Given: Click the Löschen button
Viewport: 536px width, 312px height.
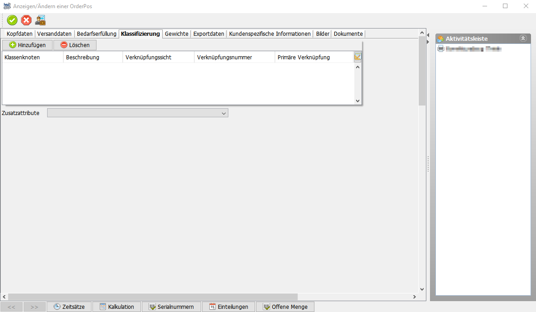Looking at the screenshot, I should pos(75,45).
